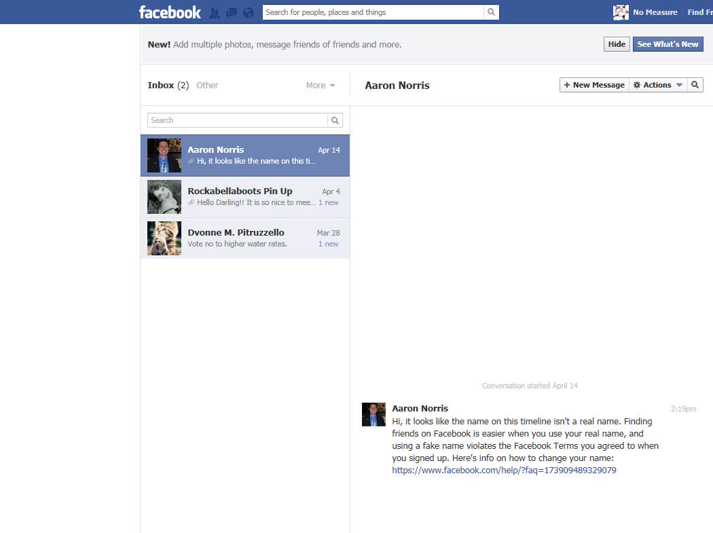
Task: Hide the new features banner
Action: click(617, 44)
